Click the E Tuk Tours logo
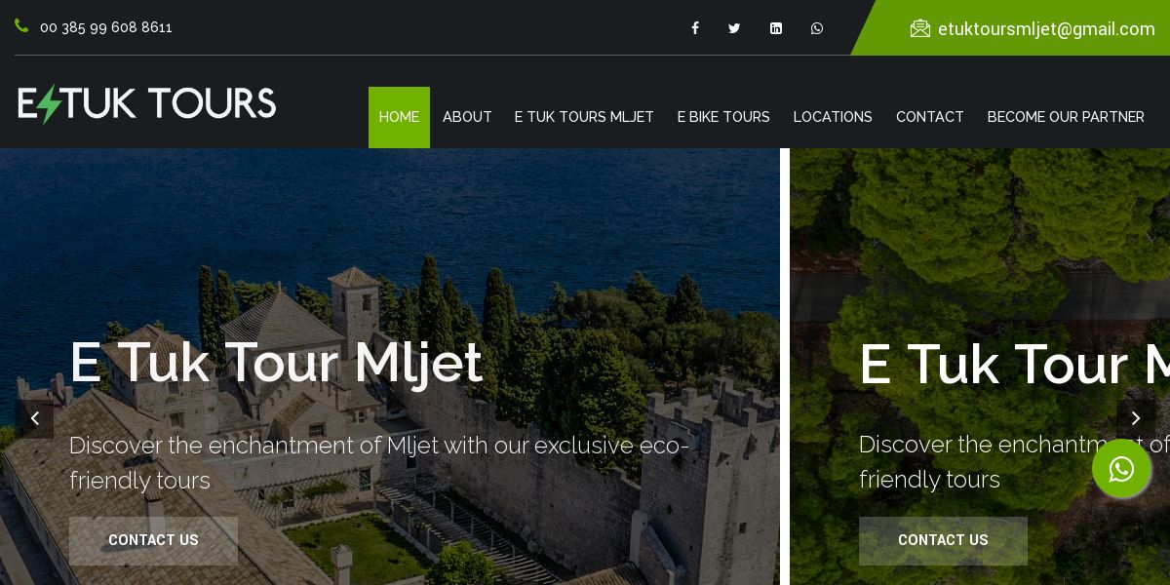 pyautogui.click(x=147, y=104)
